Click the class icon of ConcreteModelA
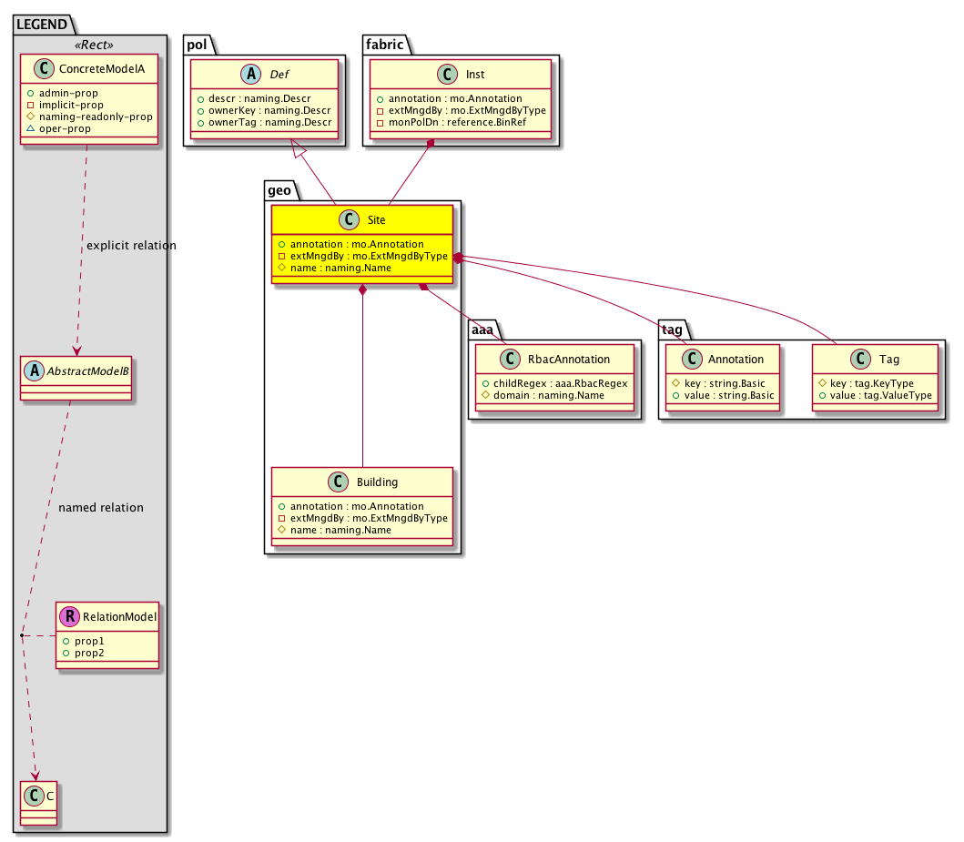This screenshot has width=964, height=842. point(41,69)
